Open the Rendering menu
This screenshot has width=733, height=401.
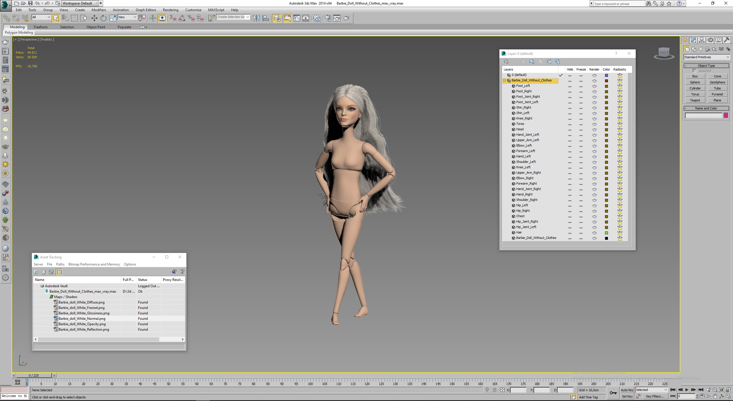pyautogui.click(x=170, y=10)
